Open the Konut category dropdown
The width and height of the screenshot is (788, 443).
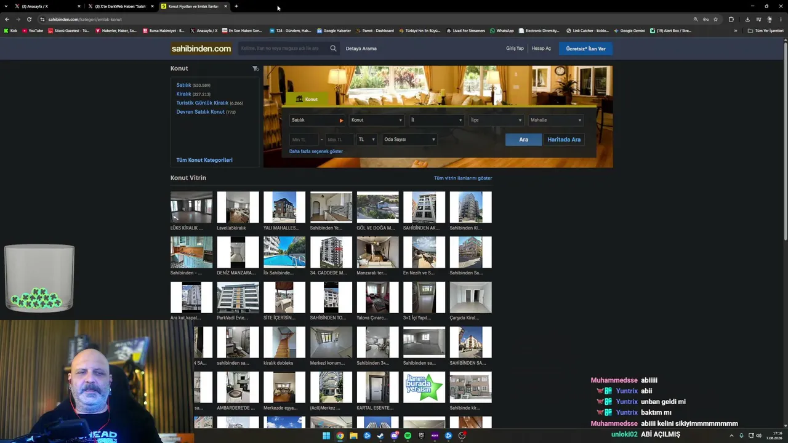point(377,120)
